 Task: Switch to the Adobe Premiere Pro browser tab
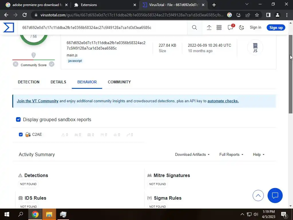tap(37, 5)
